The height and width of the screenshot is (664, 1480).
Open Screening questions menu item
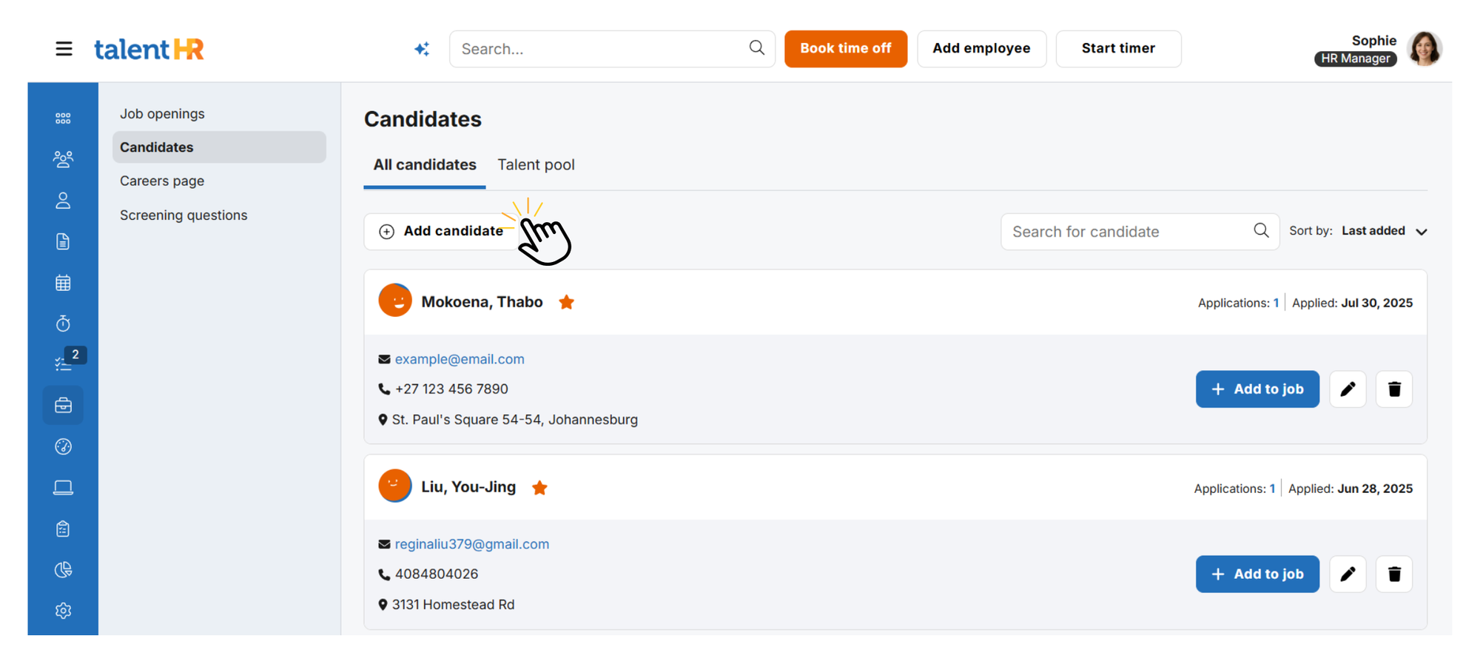184,215
